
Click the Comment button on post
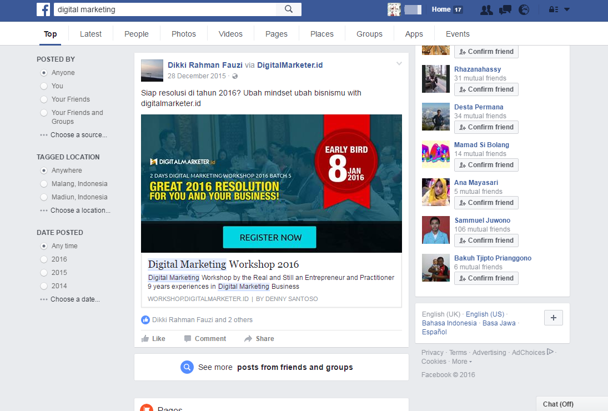(205, 338)
